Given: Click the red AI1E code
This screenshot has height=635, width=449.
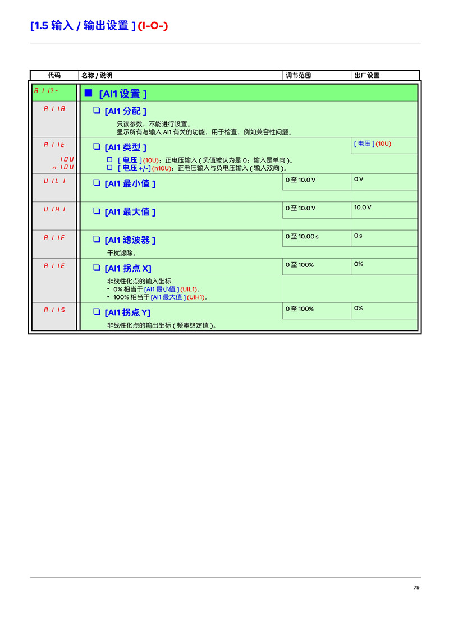Looking at the screenshot, I should (x=54, y=266).
